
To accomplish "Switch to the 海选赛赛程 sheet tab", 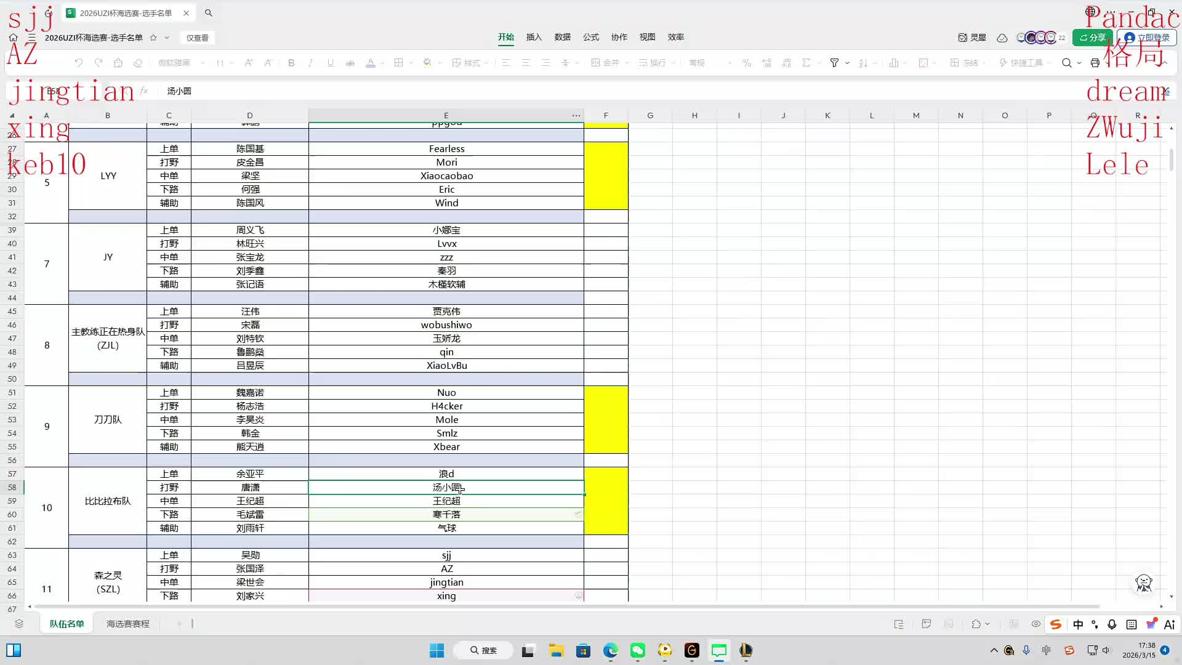I will point(127,624).
